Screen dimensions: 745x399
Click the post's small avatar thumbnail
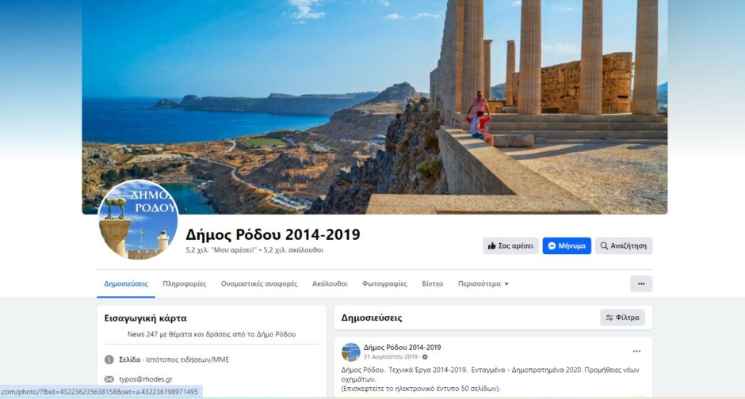click(x=350, y=352)
